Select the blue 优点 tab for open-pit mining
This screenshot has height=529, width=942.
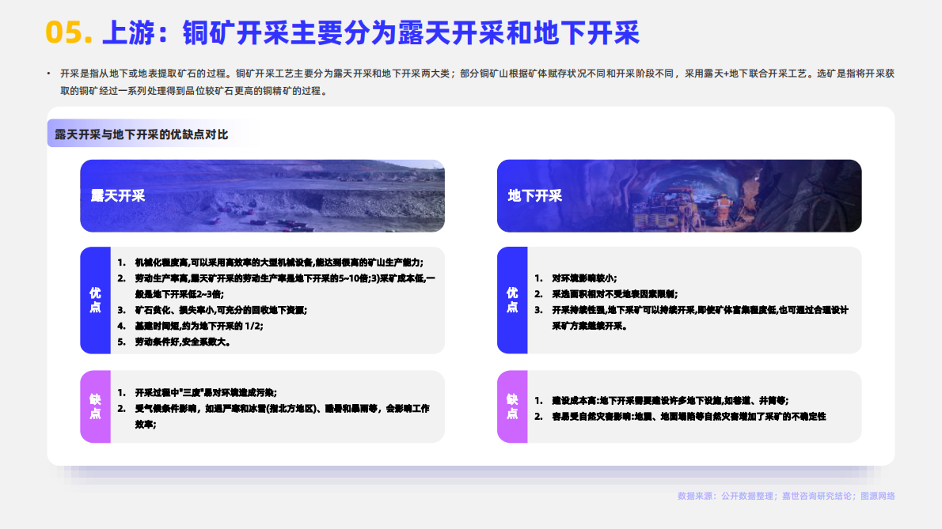[96, 300]
